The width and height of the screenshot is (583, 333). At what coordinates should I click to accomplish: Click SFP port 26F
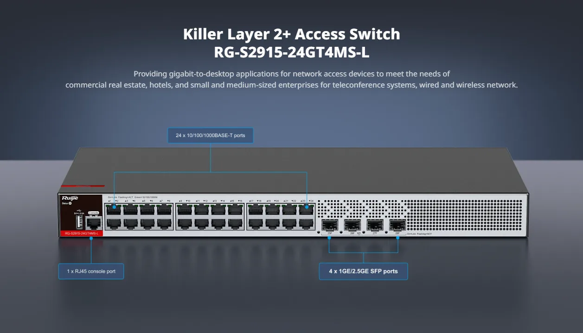352,226
